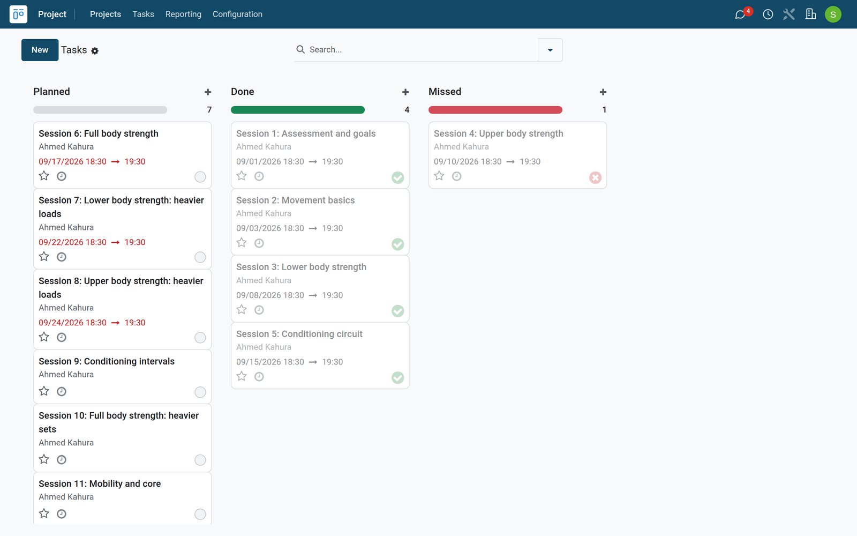Open the conversations message icon
Screen dimensions: 857x536
740,14
